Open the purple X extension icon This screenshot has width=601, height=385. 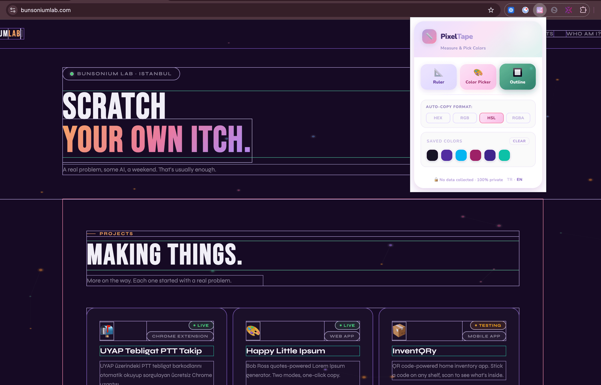568,10
